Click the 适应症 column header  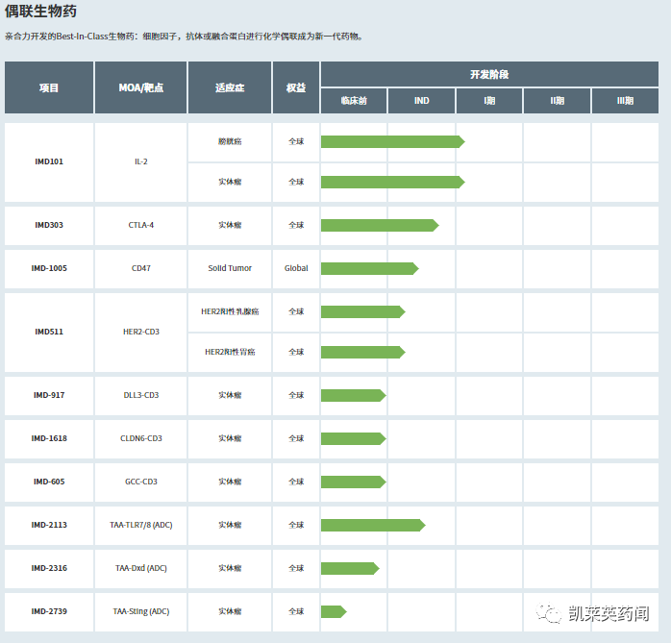230,87
